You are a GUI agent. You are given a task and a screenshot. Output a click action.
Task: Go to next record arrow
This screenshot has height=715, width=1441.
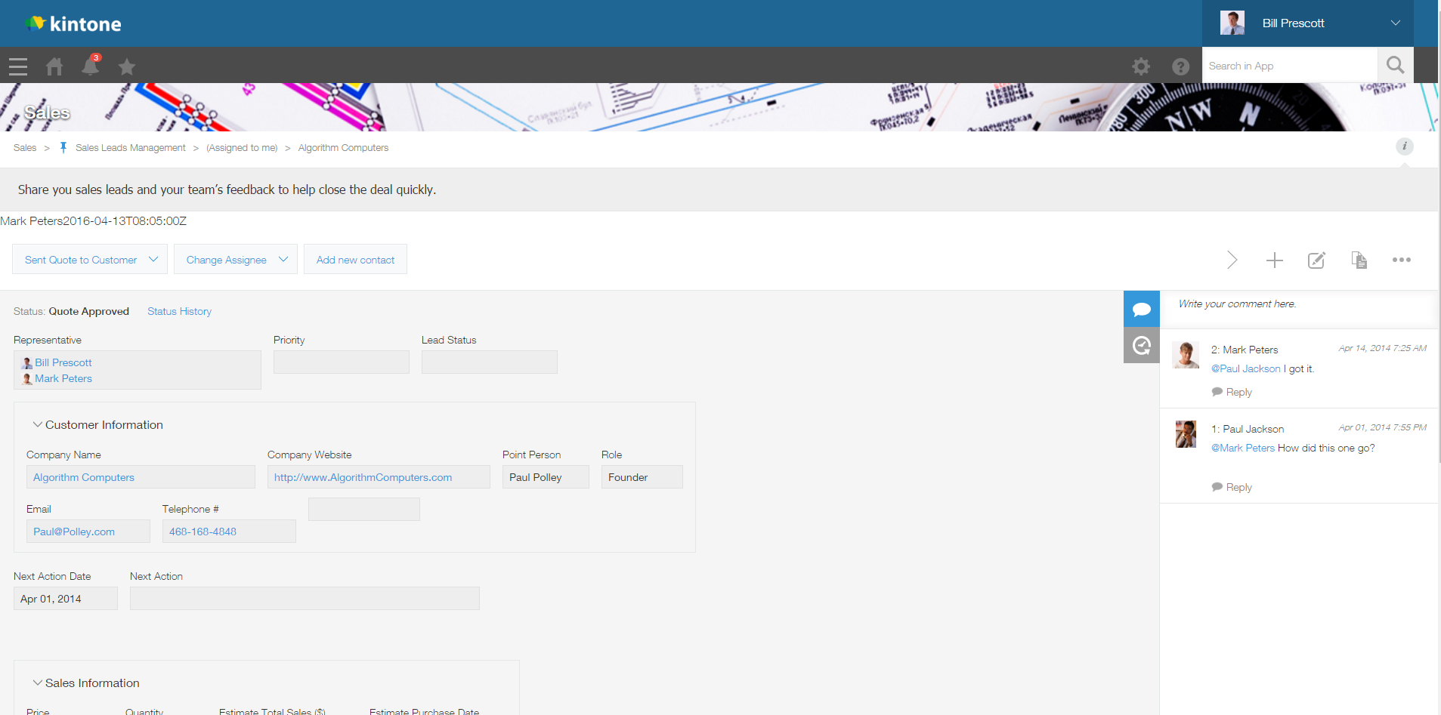pos(1232,260)
